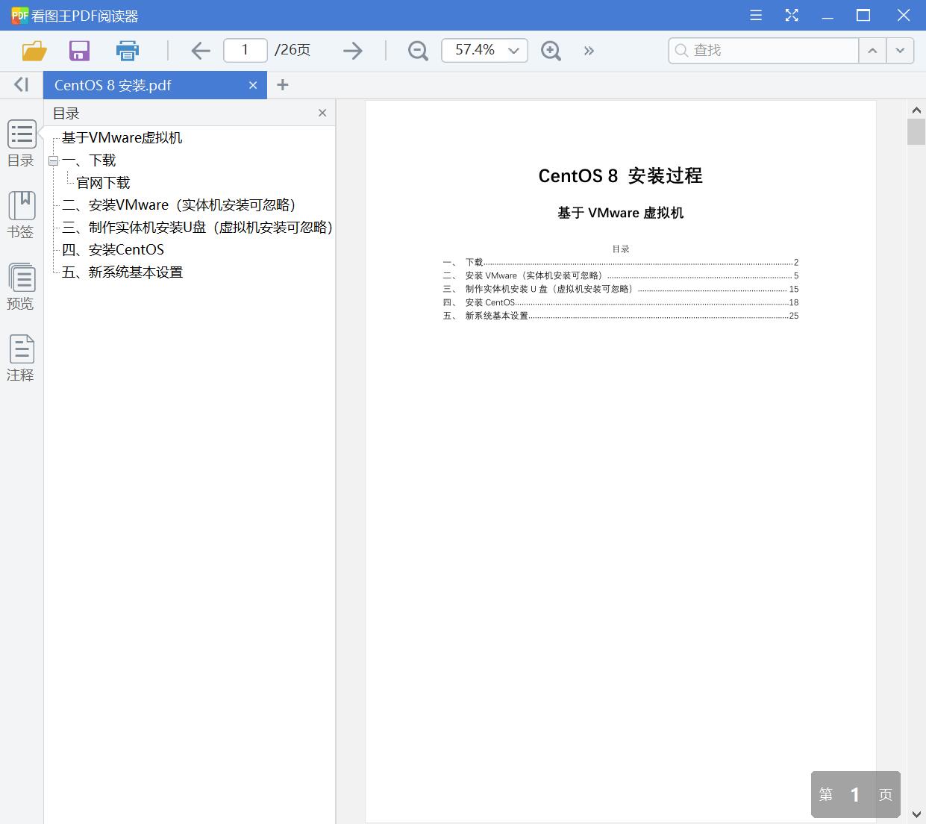Click the 第 1 页 page indicator

(856, 794)
